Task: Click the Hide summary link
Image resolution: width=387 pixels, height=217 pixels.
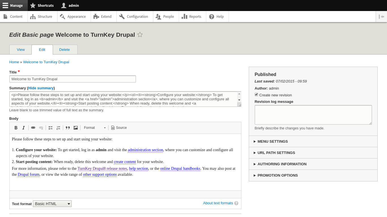Action: point(41,88)
